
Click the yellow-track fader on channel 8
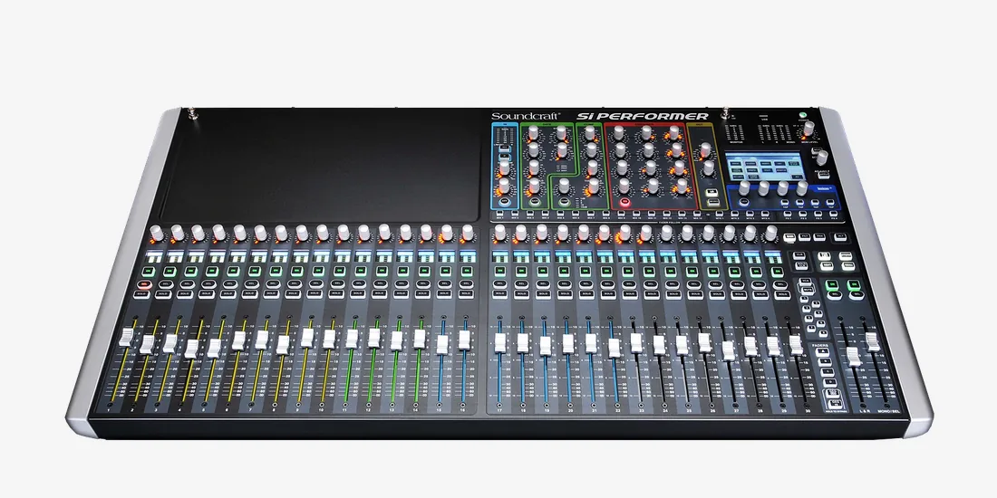[282, 345]
